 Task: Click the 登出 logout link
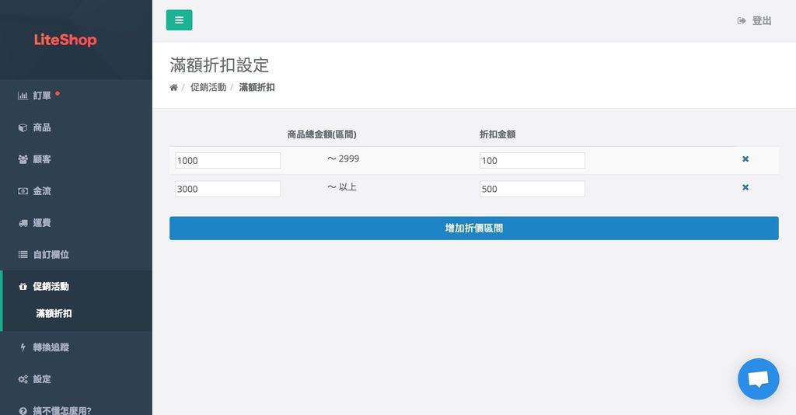click(762, 21)
